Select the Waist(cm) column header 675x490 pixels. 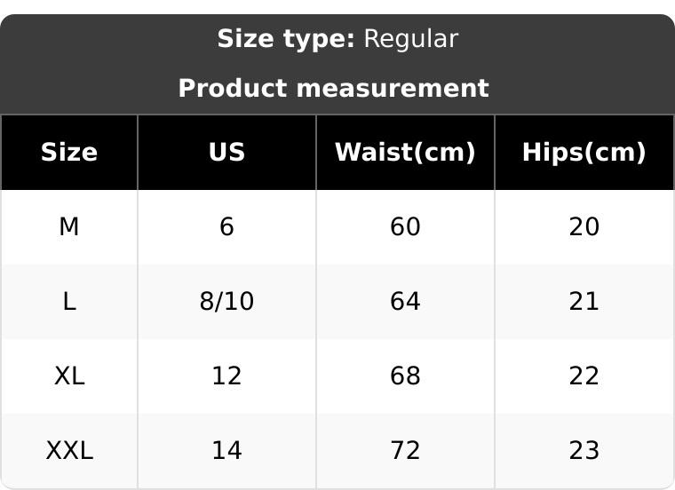[406, 153]
